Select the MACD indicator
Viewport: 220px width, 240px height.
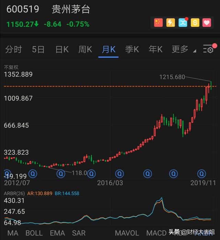157,233
